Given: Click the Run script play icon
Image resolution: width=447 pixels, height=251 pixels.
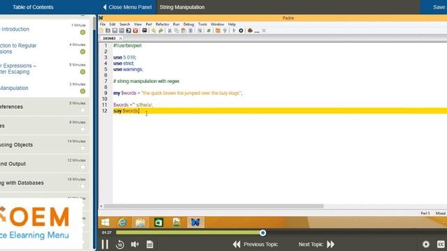Looking at the screenshot, I should coord(234,31).
